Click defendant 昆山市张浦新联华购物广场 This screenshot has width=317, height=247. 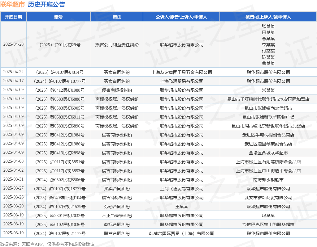268,117
